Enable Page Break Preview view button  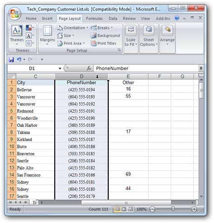point(130,209)
